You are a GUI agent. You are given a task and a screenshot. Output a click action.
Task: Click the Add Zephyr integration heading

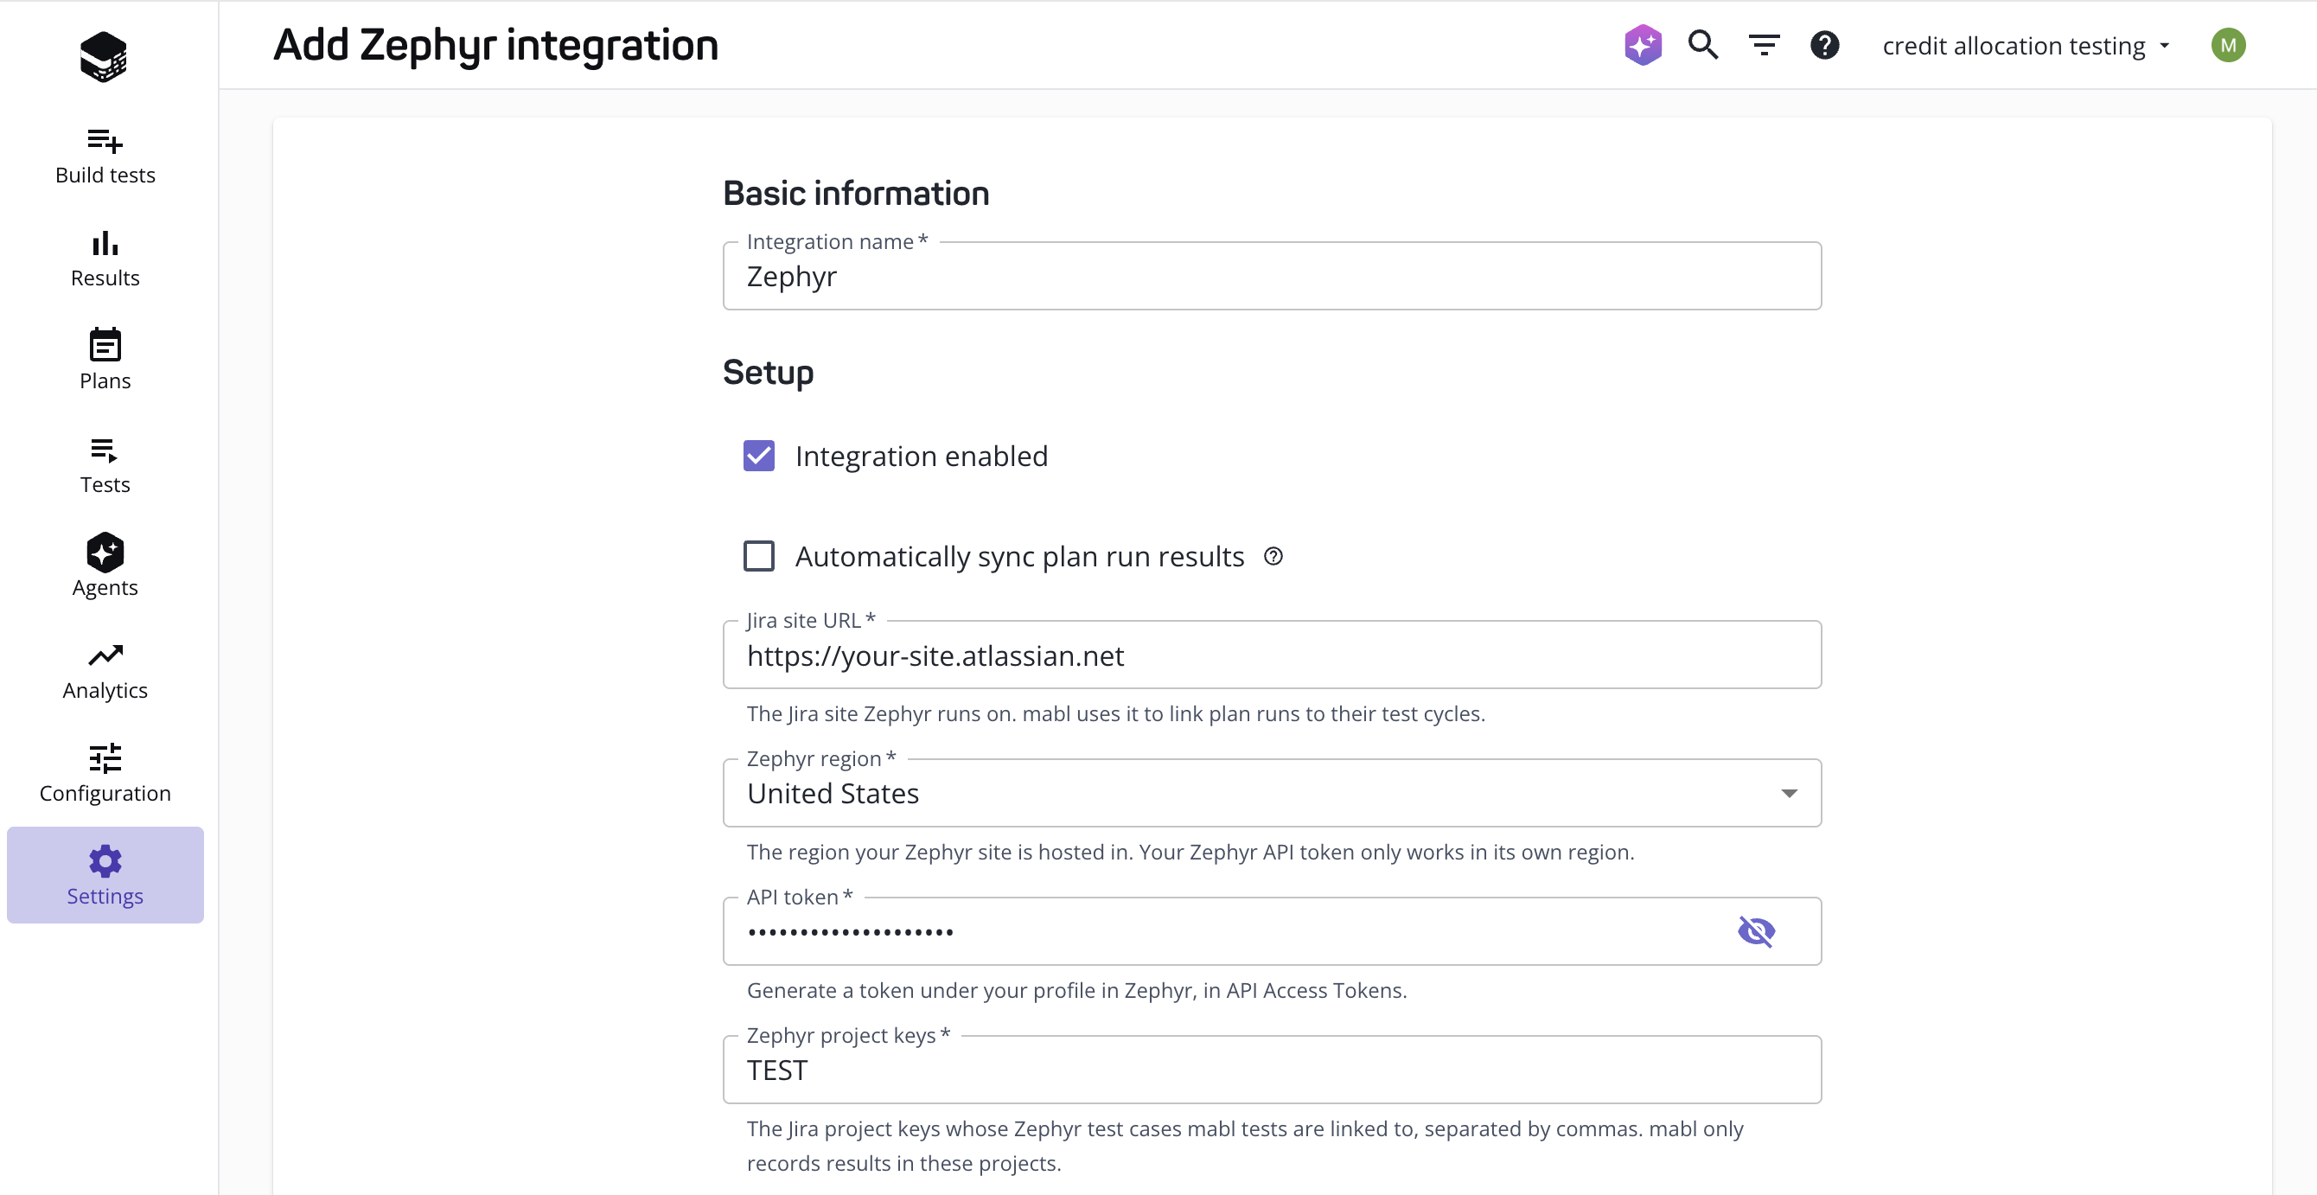click(495, 45)
